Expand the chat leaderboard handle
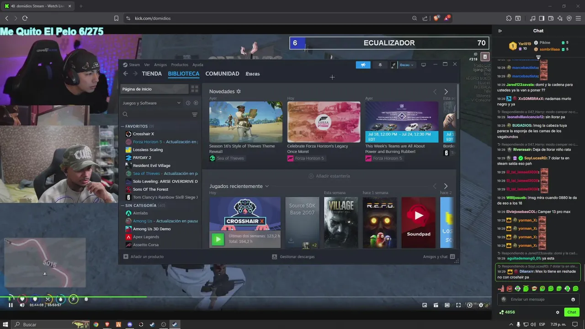 tap(538, 57)
